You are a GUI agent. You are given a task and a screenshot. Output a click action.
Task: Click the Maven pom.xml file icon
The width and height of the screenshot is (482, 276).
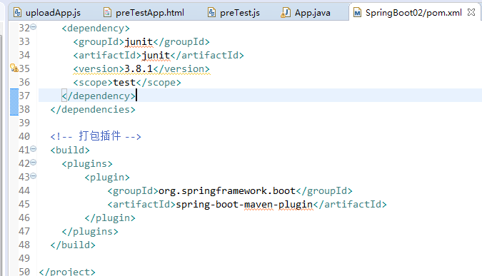pyautogui.click(x=357, y=13)
